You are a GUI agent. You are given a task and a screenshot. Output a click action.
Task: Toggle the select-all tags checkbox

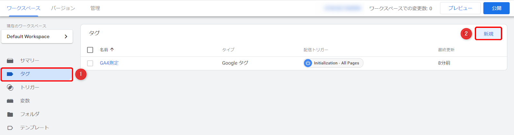90,50
